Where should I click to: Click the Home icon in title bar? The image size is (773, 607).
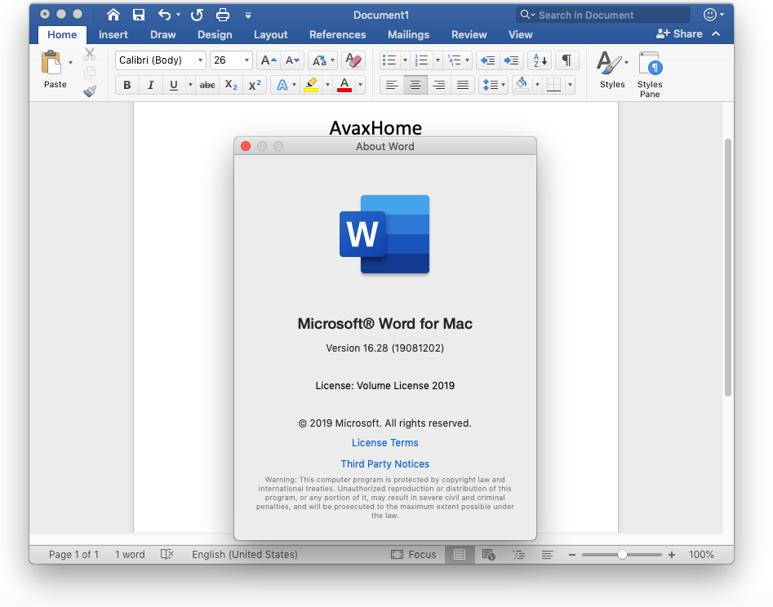coord(113,15)
